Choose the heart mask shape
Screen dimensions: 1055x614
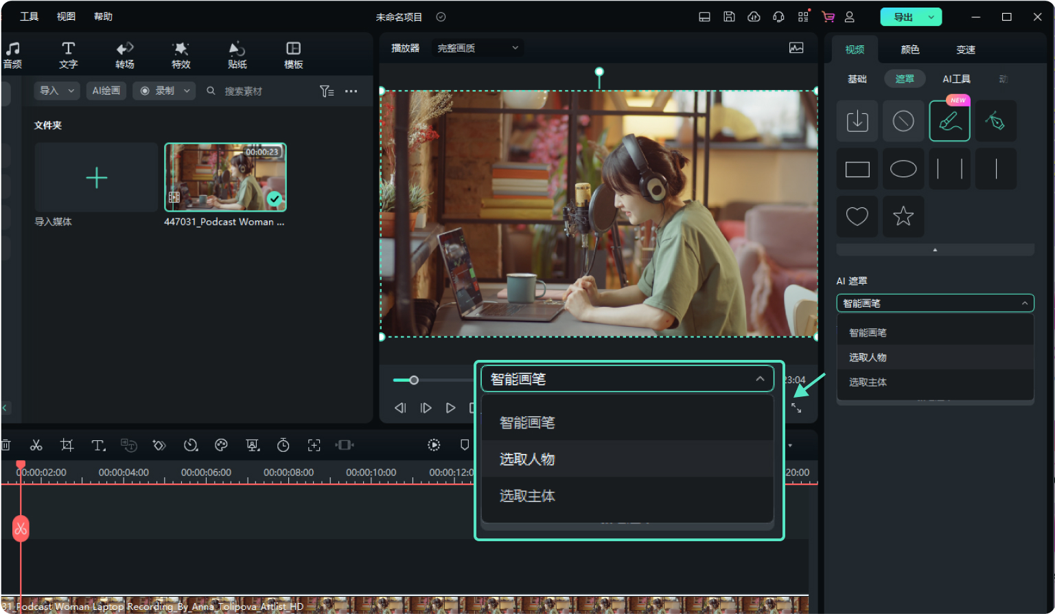pyautogui.click(x=857, y=216)
